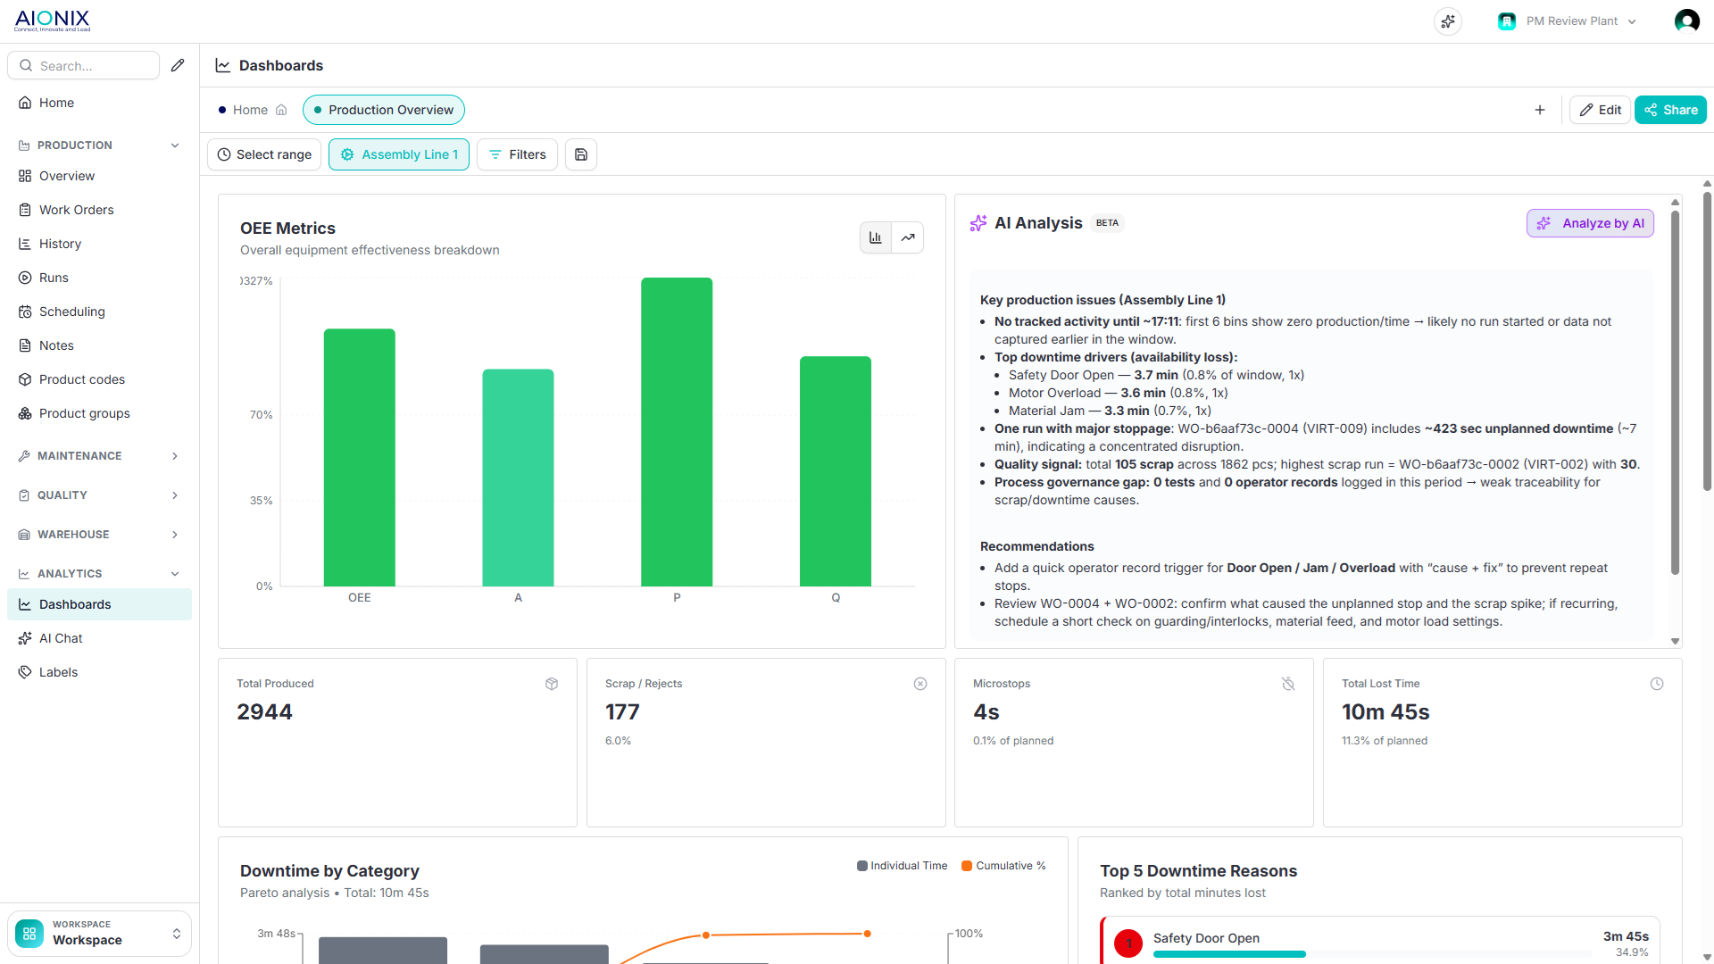Image resolution: width=1714 pixels, height=964 pixels.
Task: Add a new dashboard tab with plus
Action: click(1540, 110)
